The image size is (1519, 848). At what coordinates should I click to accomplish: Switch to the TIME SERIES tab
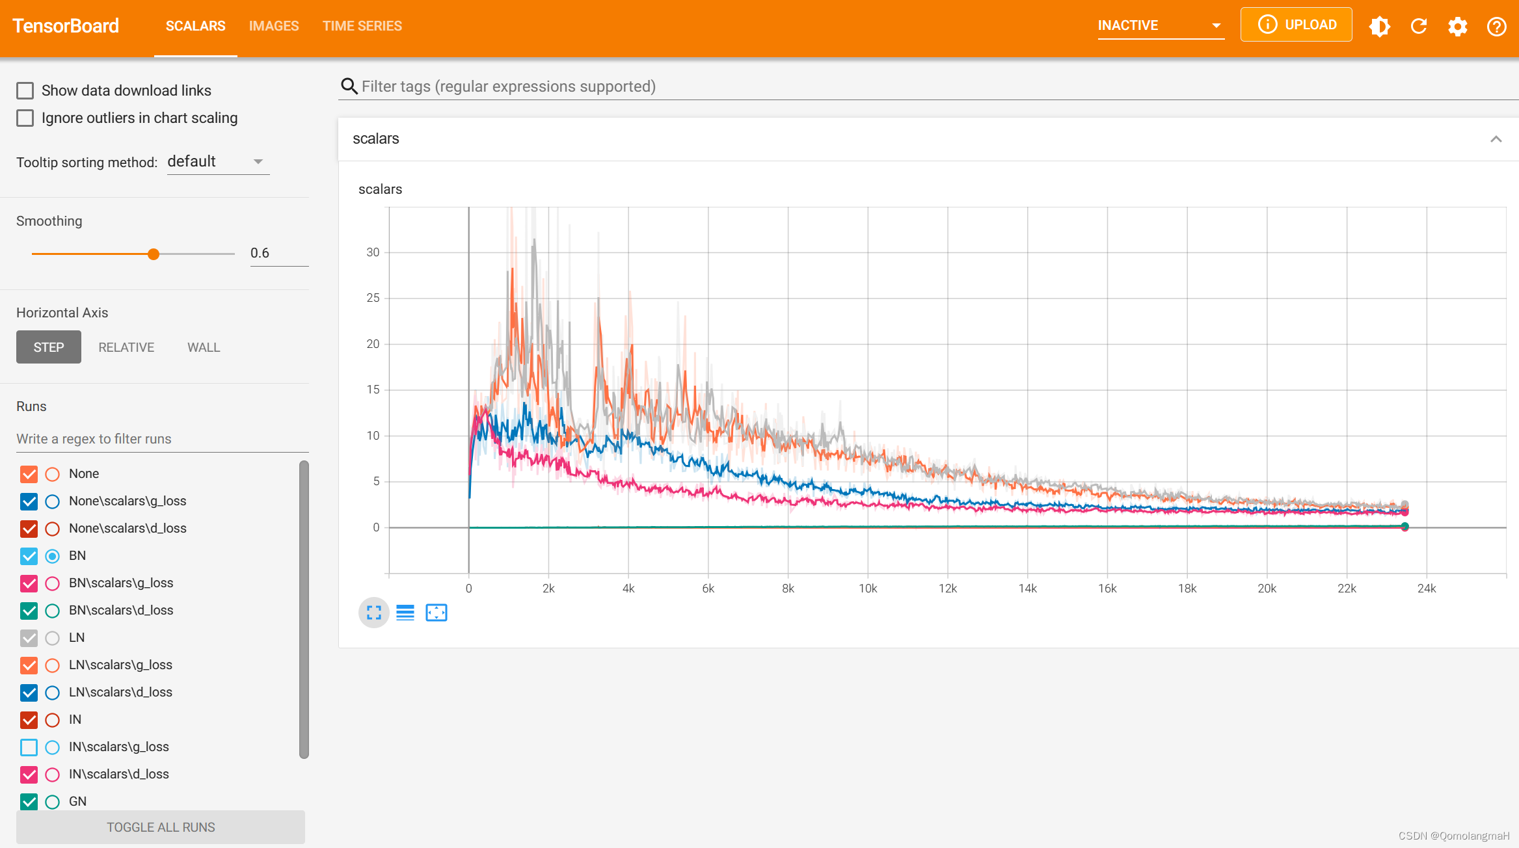pyautogui.click(x=362, y=26)
